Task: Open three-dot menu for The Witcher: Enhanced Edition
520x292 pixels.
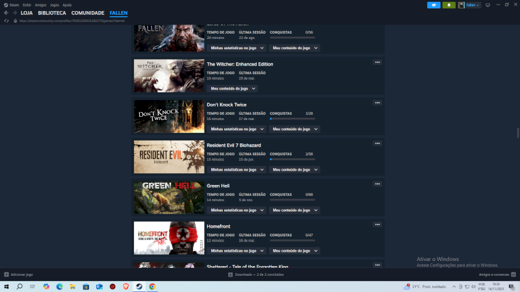Action: [377, 62]
